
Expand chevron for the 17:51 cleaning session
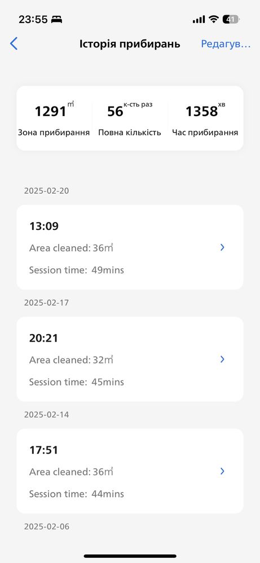tap(222, 471)
